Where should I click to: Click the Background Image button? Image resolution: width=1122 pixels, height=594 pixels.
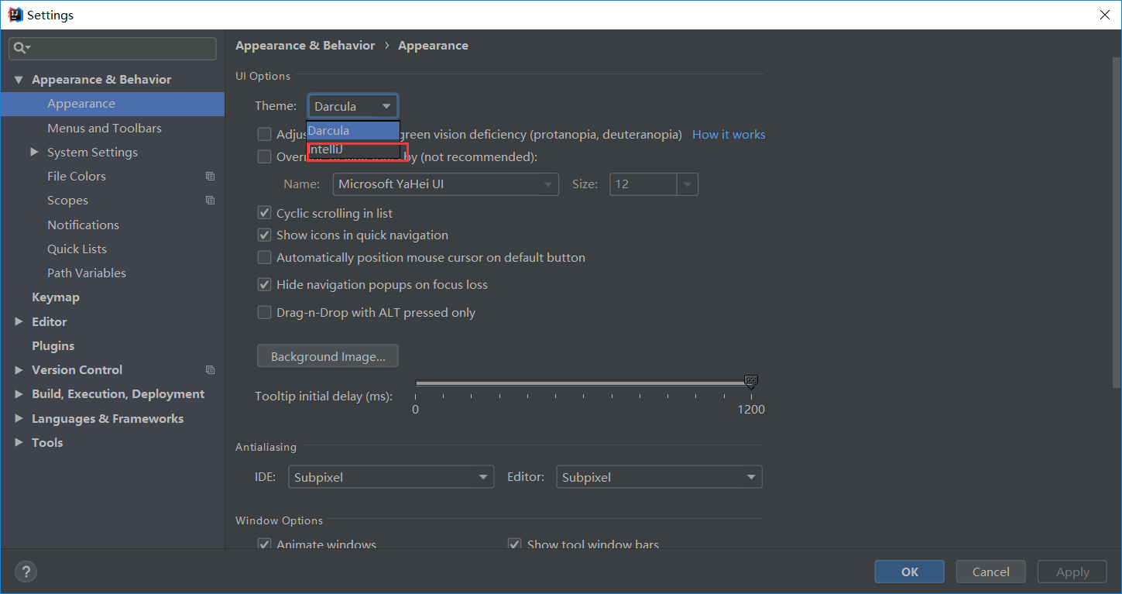pos(328,357)
